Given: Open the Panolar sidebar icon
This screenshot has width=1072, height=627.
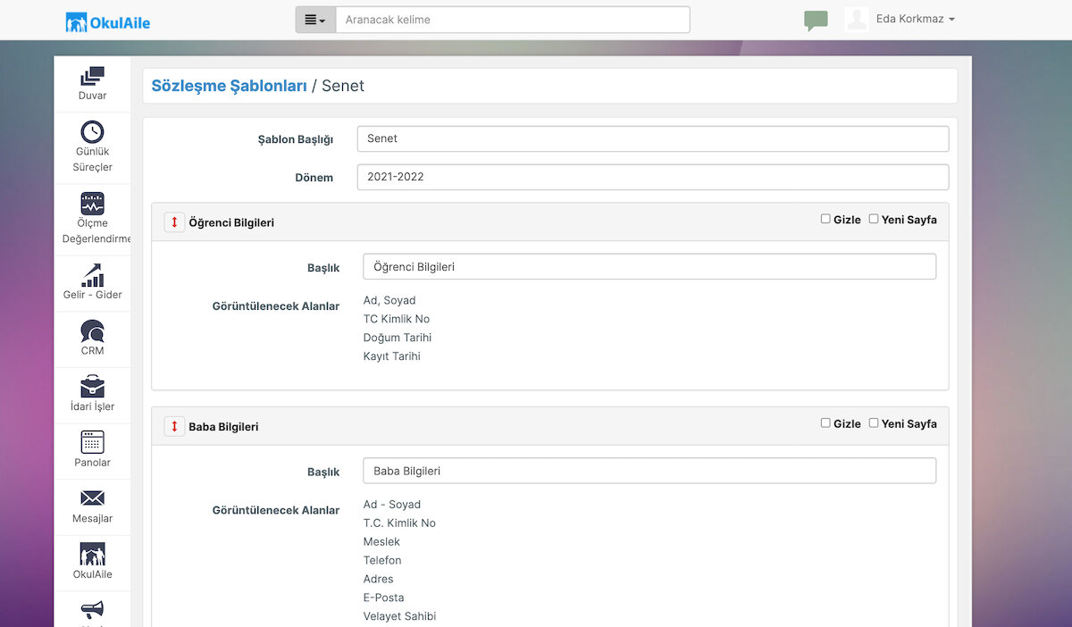Looking at the screenshot, I should pyautogui.click(x=92, y=442).
